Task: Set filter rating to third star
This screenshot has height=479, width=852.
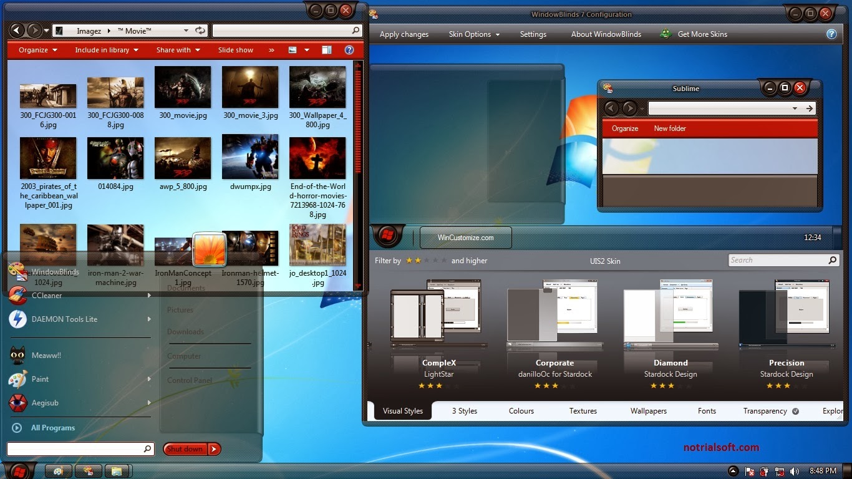Action: click(427, 261)
